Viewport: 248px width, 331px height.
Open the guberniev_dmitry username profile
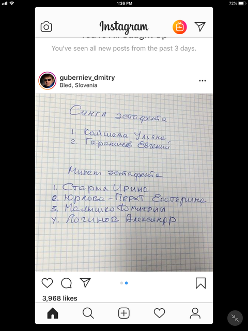[x=87, y=78]
